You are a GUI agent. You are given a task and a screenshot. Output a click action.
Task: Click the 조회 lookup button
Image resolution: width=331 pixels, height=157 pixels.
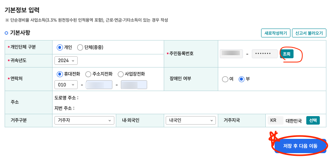pyautogui.click(x=287, y=54)
